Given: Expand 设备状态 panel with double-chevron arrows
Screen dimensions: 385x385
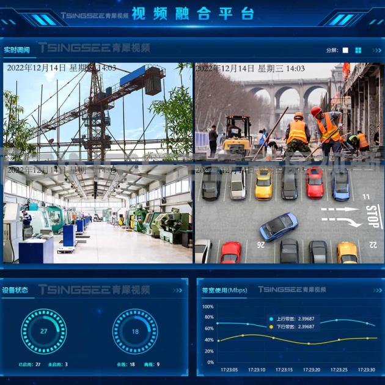Looking at the screenshot, I should 177,290.
